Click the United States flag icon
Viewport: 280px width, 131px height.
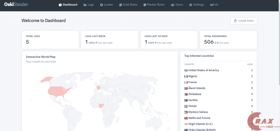(x=186, y=70)
